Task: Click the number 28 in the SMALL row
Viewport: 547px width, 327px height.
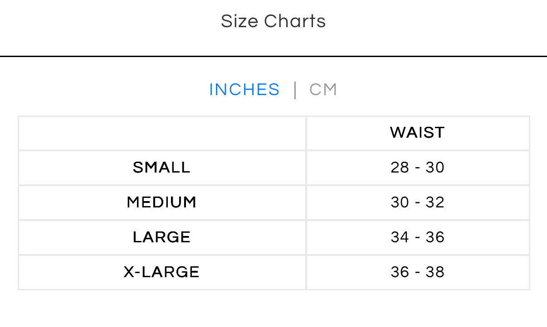Action: click(400, 168)
